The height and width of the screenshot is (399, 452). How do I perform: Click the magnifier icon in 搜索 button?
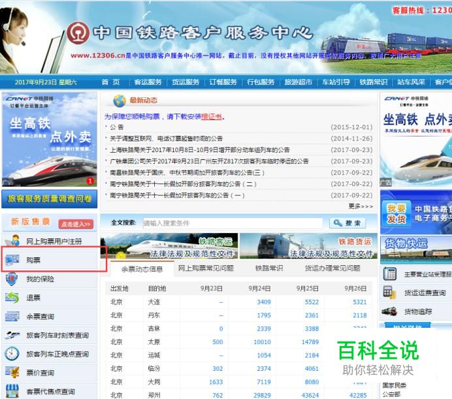tap(338, 223)
